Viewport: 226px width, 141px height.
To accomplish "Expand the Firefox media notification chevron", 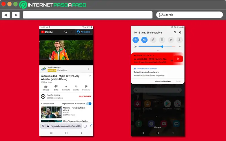I will (154, 55).
